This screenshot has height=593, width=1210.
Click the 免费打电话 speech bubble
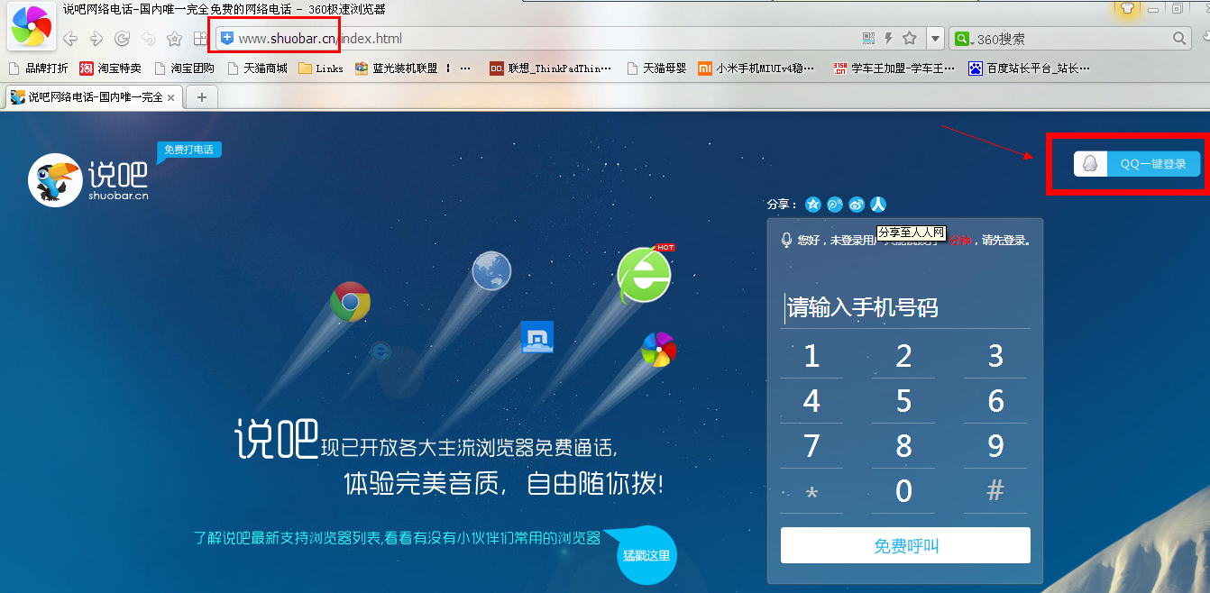point(188,151)
